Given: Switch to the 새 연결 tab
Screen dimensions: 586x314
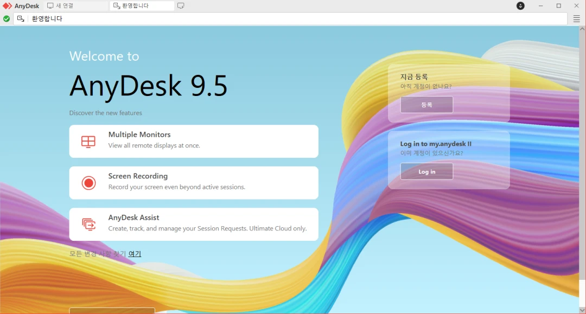Looking at the screenshot, I should 77,5.
